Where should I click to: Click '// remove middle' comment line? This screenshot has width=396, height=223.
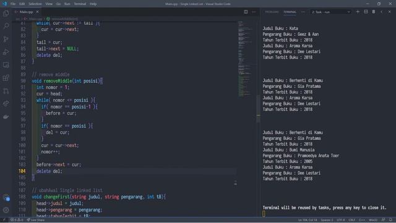coord(51,74)
